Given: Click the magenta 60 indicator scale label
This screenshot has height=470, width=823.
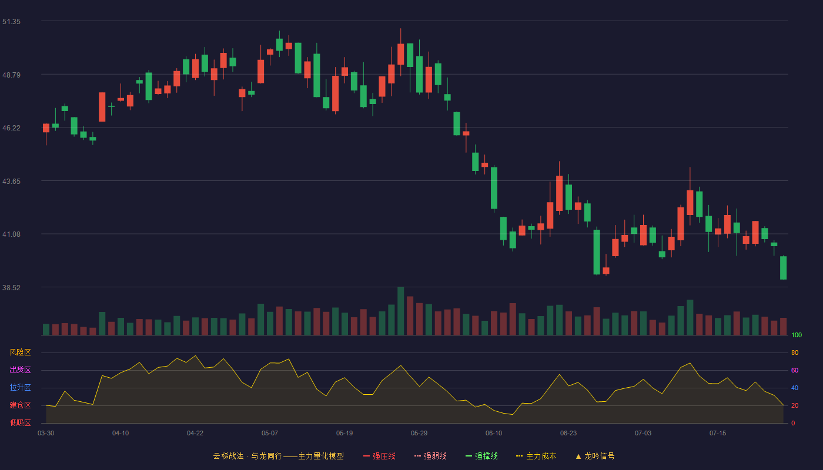Looking at the screenshot, I should pos(795,370).
